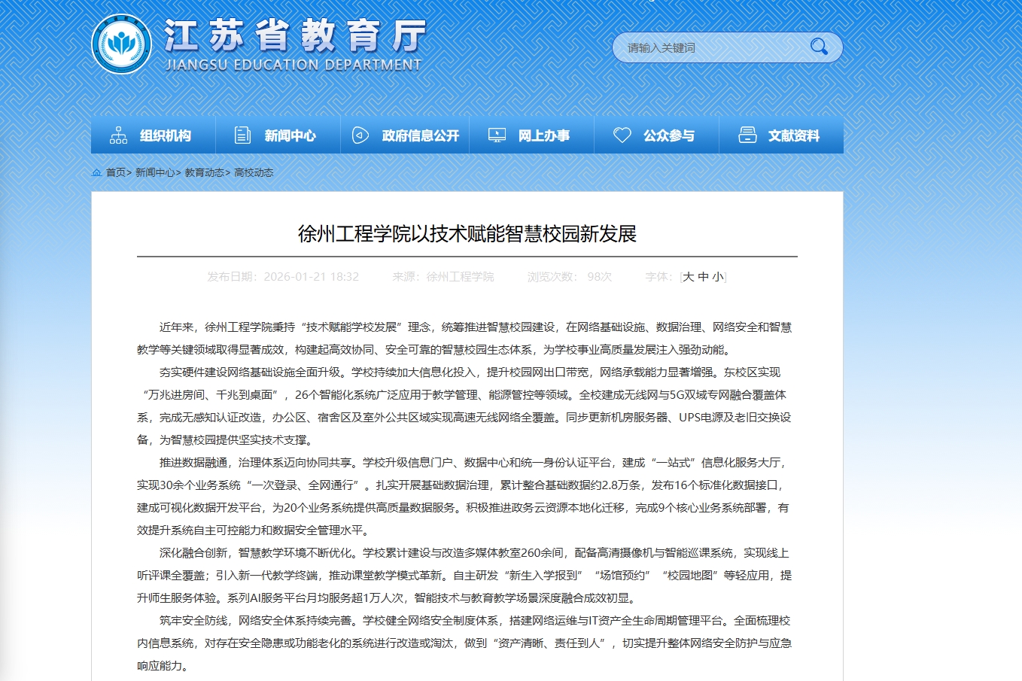This screenshot has height=681, width=1022.
Task: Set font size to 小 (small)
Action: tap(717, 277)
